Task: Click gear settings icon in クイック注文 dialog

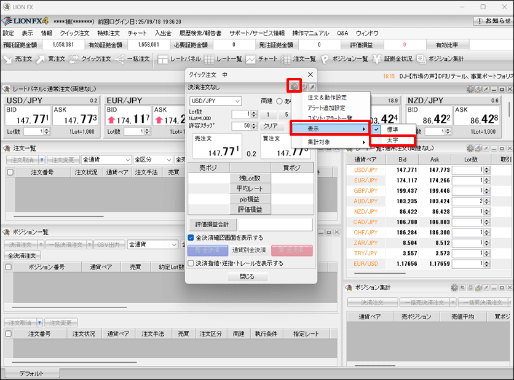Action: click(x=295, y=87)
